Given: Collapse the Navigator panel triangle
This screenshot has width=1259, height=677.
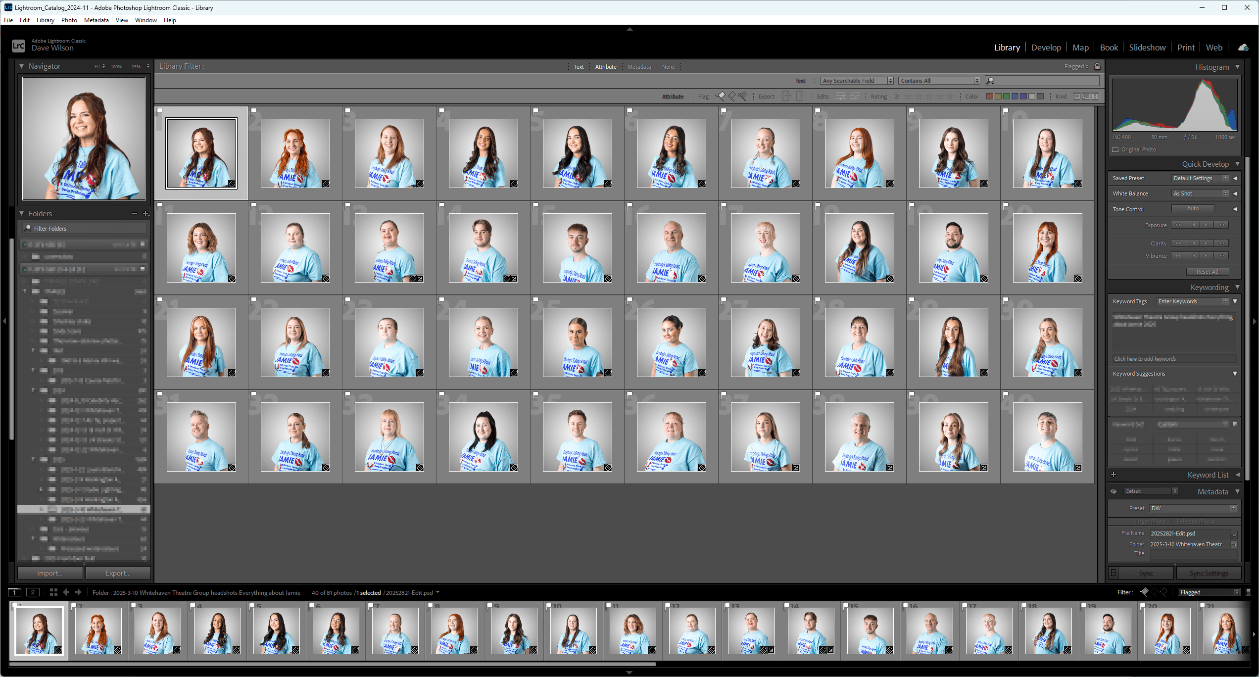Looking at the screenshot, I should (x=22, y=66).
